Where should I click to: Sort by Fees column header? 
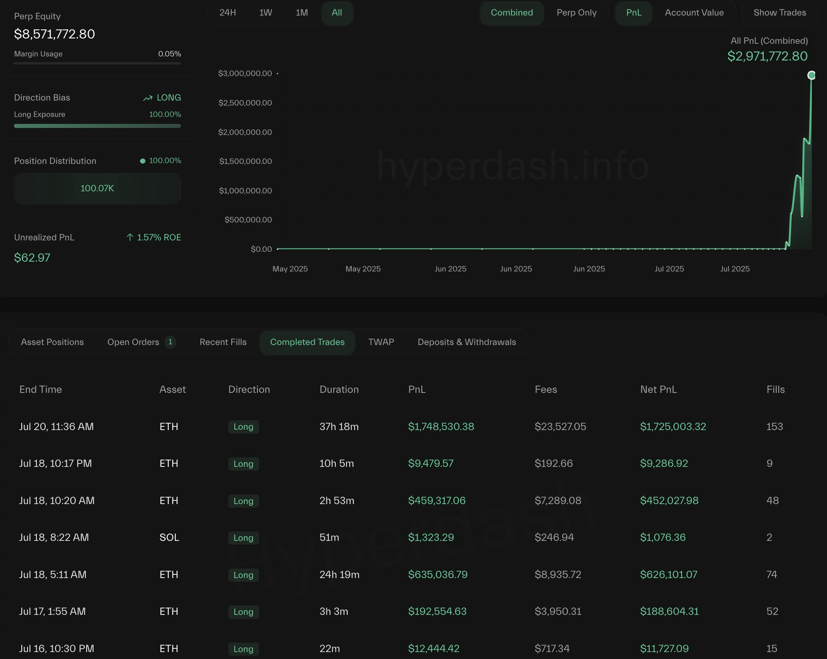[546, 390]
